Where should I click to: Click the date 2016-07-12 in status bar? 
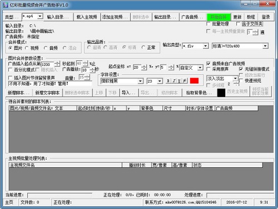click(x=236, y=202)
